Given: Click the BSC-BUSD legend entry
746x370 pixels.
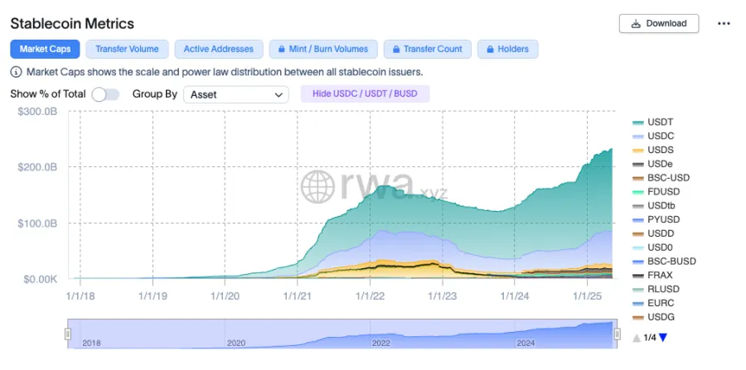Looking at the screenshot, I should coord(664,262).
